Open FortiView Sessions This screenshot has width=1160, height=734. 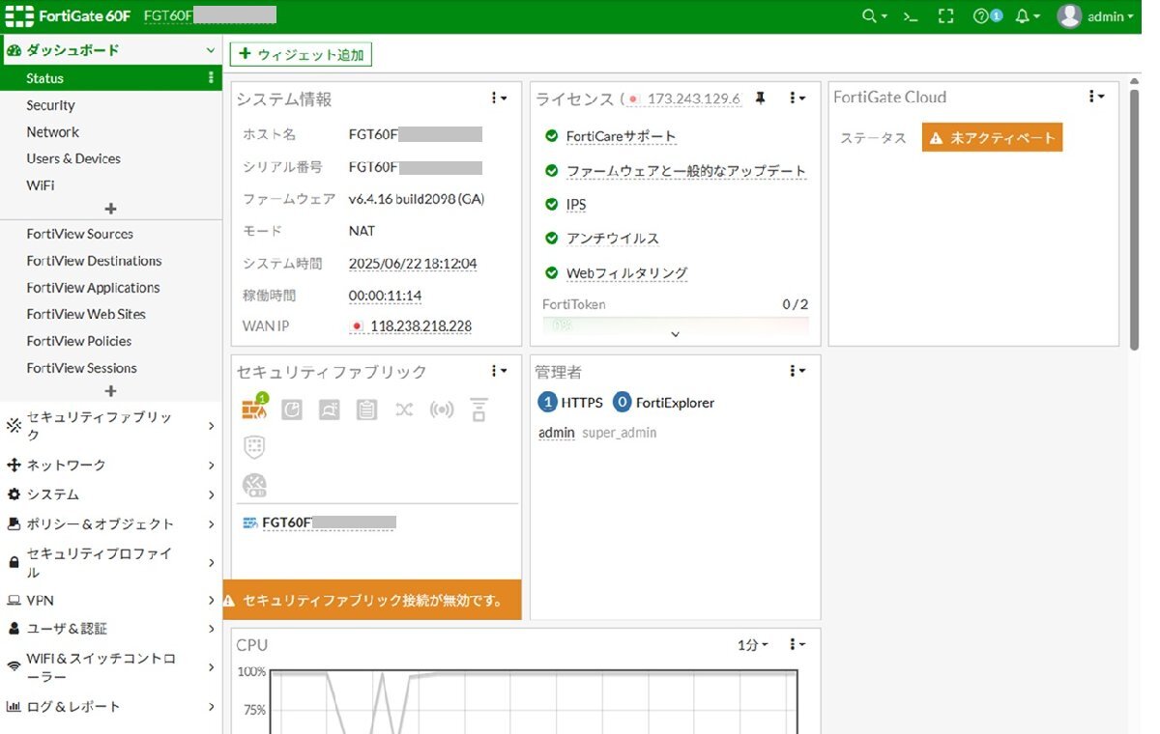pos(81,368)
